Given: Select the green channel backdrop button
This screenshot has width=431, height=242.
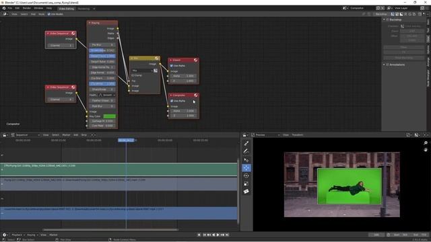Looking at the screenshot, I should [410, 14].
